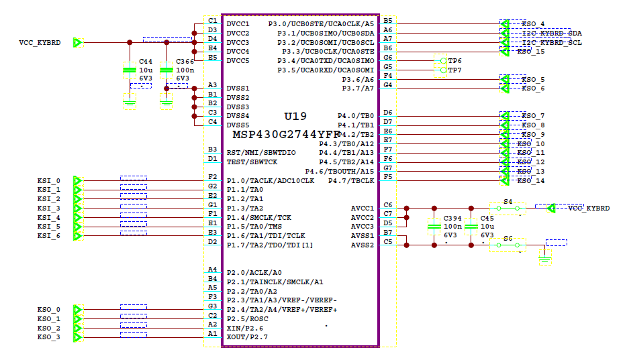Select the I2C_KYBRD_SCL port arrow

tap(505, 42)
